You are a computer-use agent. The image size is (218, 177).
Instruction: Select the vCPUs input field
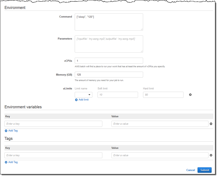[108, 61]
